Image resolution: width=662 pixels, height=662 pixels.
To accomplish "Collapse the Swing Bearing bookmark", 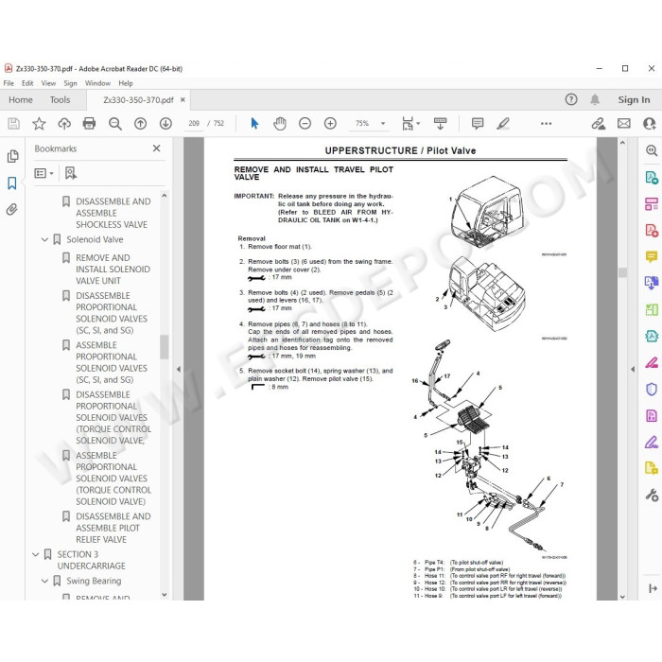I will point(44,581).
